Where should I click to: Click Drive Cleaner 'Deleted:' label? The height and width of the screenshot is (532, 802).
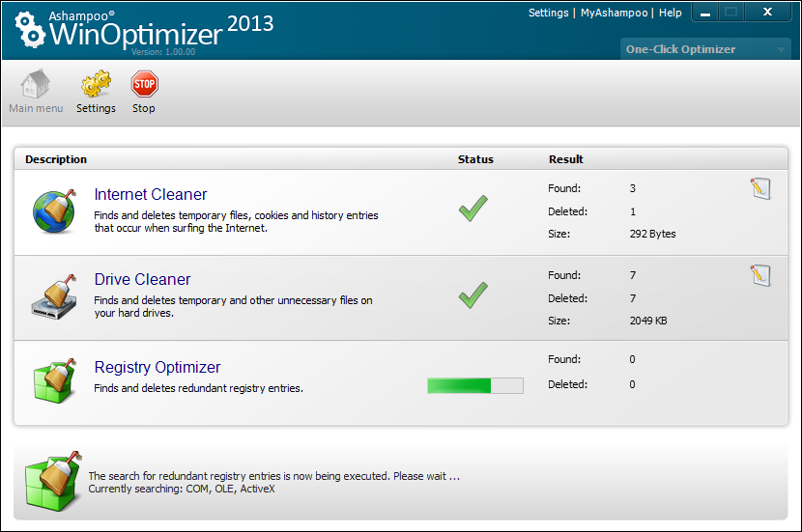[567, 298]
